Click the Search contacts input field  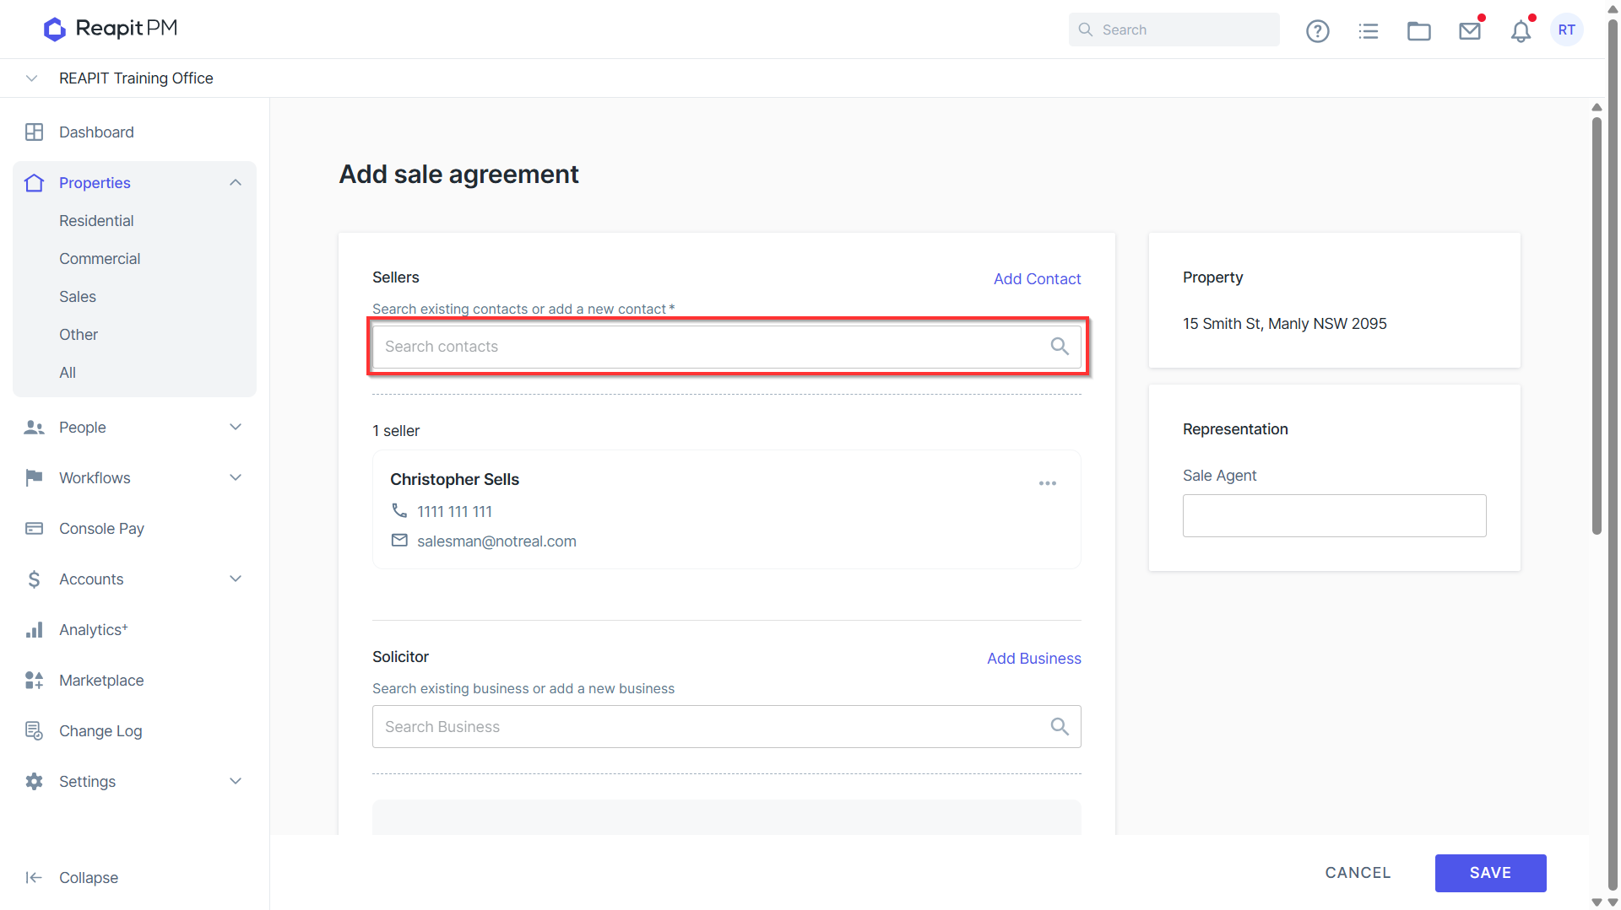(x=726, y=347)
